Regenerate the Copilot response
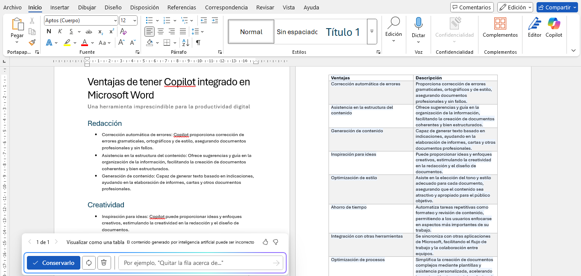Viewport: 581px width, 276px height. (89, 263)
